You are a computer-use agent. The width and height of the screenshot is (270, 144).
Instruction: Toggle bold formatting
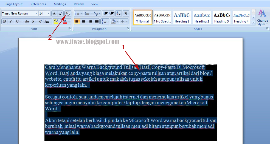point(5,21)
